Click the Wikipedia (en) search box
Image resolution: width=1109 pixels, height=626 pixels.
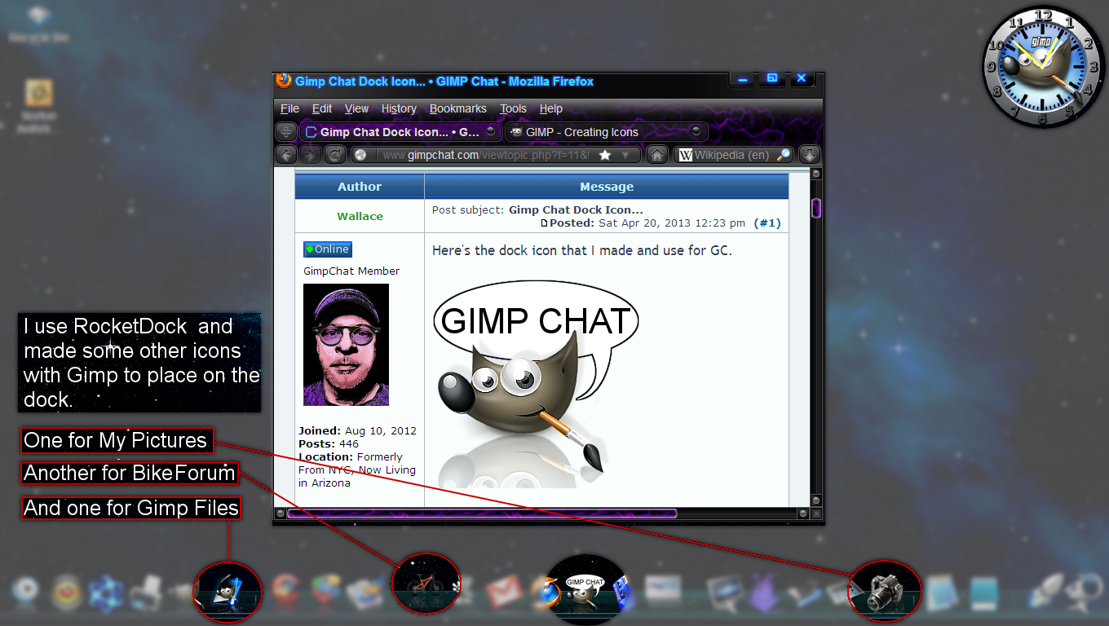734,155
